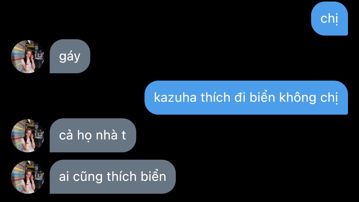Click the gray "gáy" received message bubble

click(x=70, y=56)
